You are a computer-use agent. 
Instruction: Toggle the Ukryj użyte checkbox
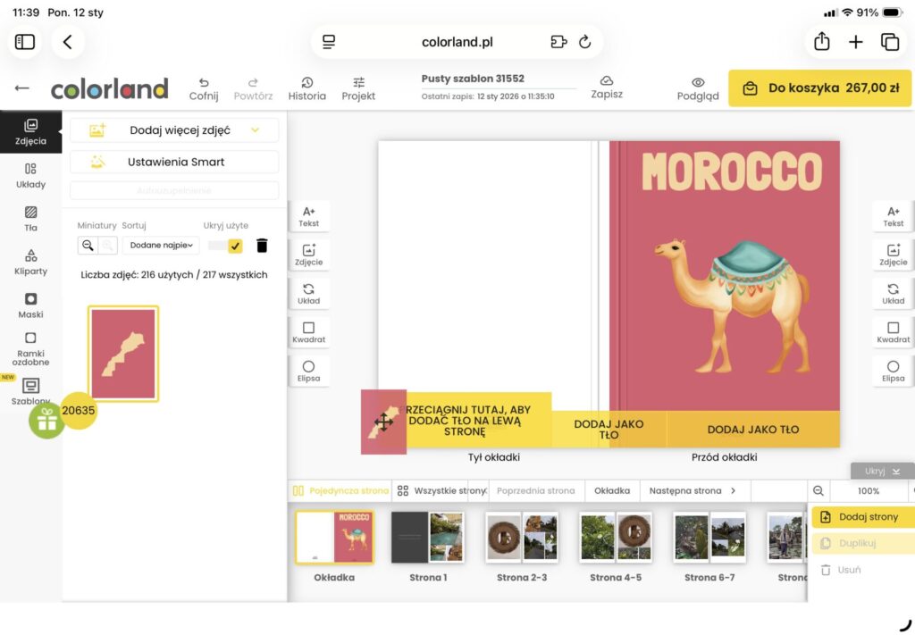pyautogui.click(x=235, y=246)
